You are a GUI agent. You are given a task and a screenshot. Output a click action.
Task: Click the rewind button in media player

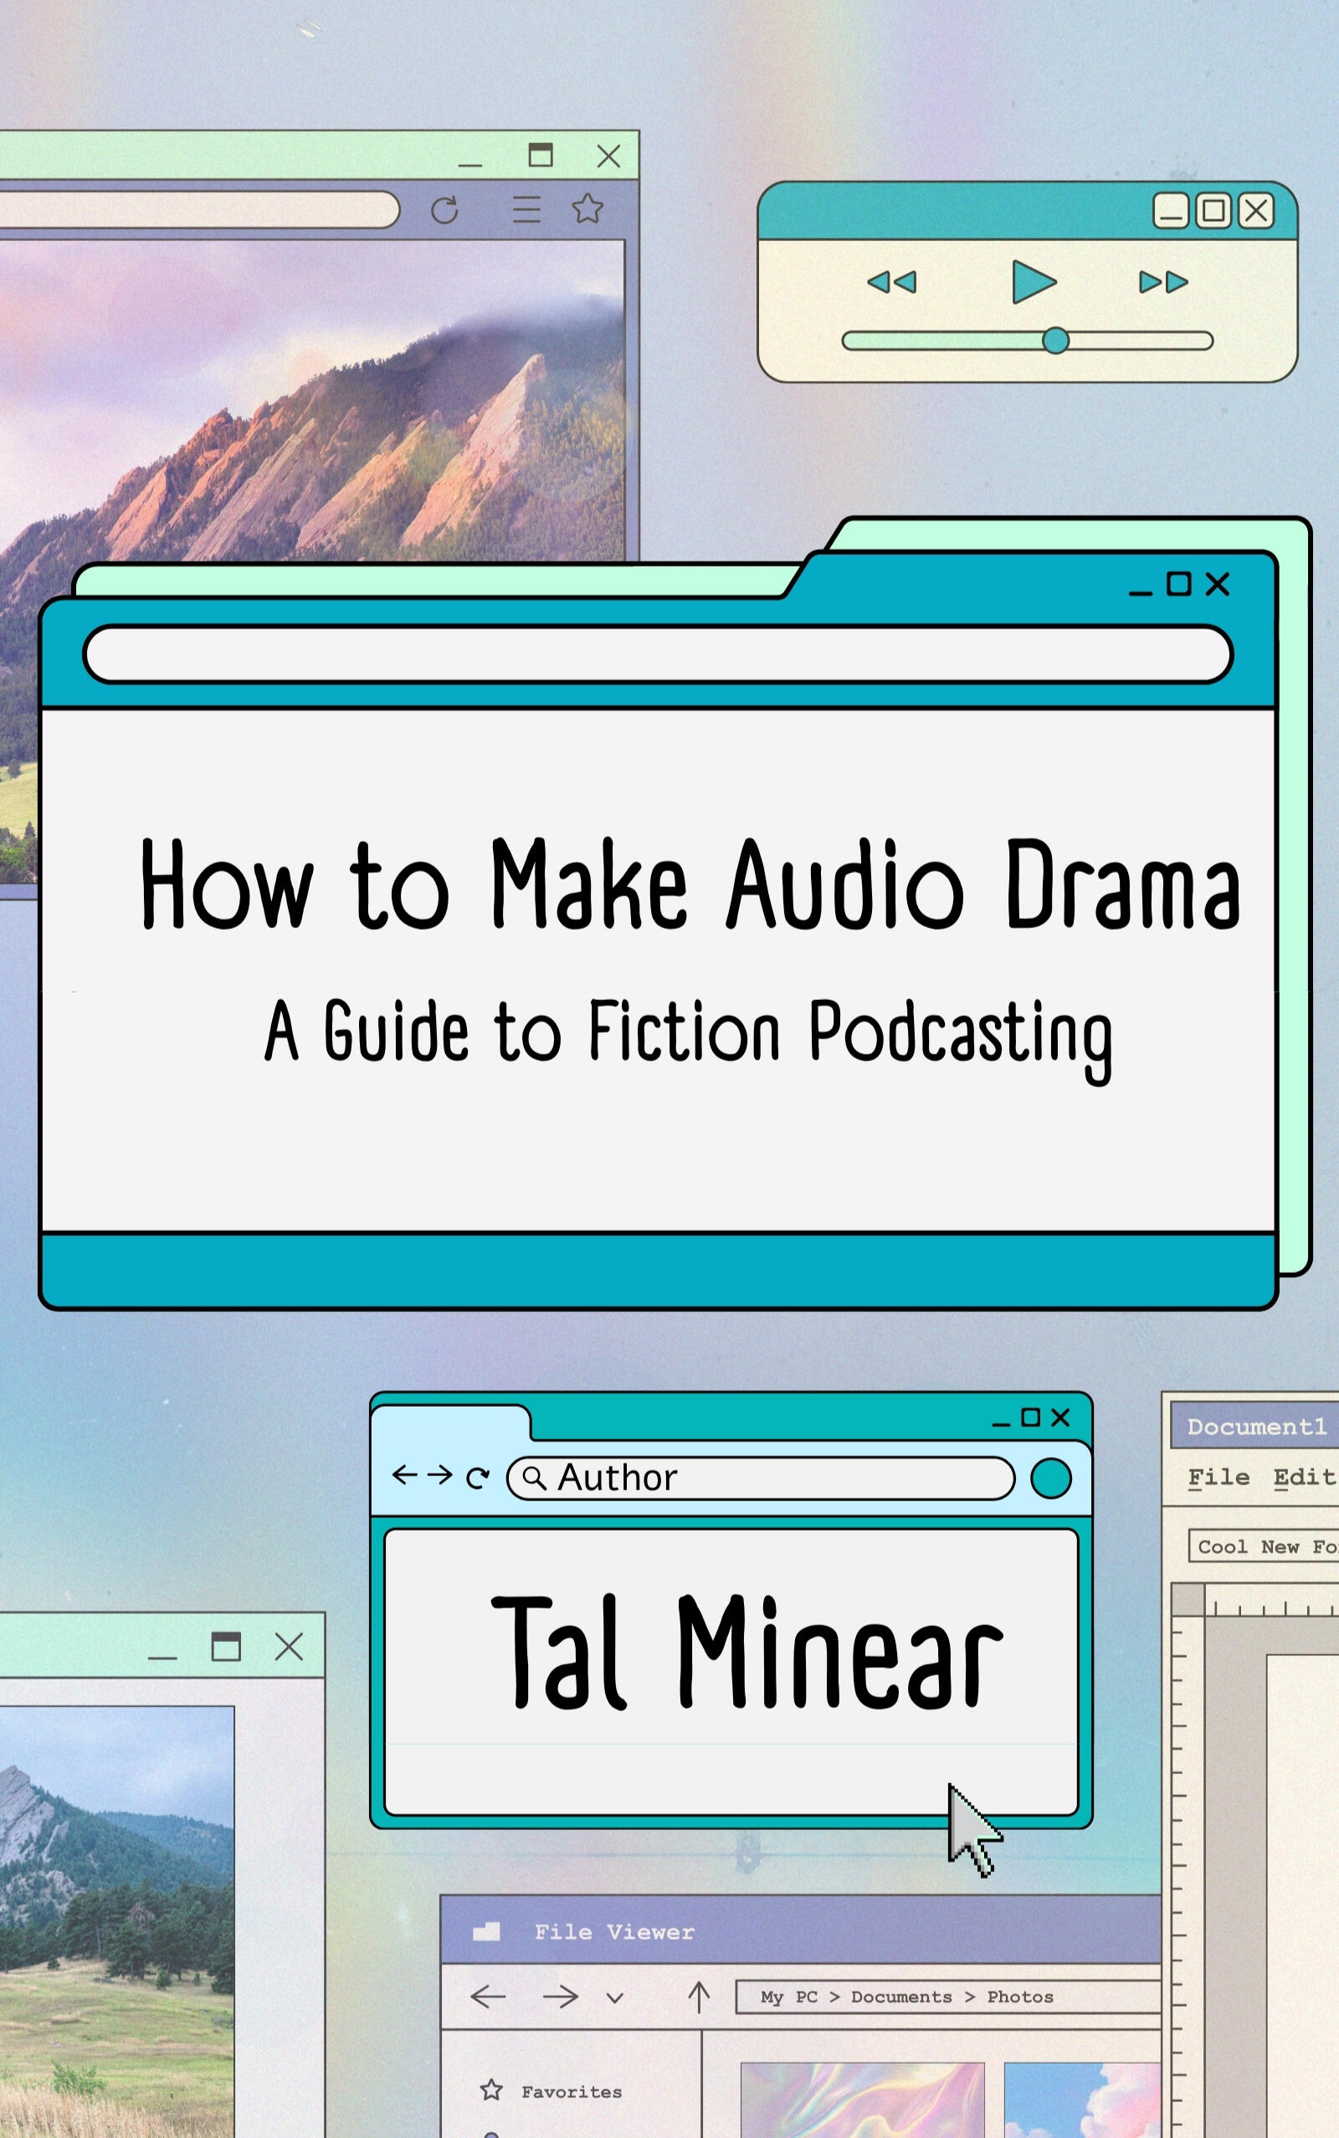(891, 282)
